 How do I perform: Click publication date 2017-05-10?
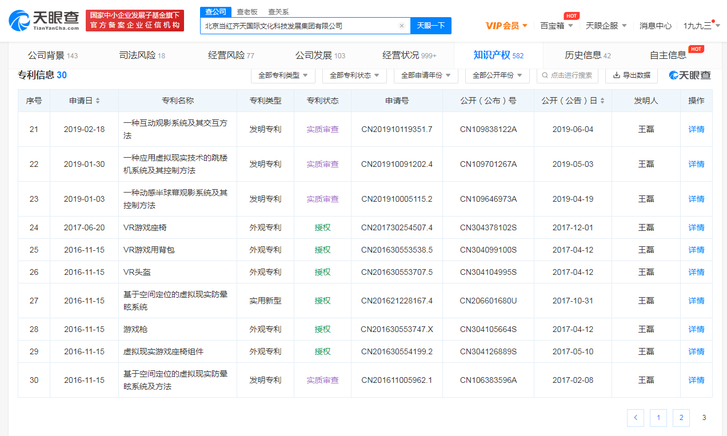pos(573,351)
